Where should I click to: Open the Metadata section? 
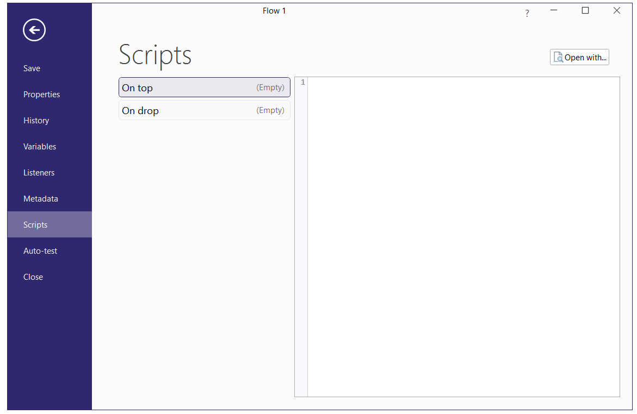click(x=40, y=198)
